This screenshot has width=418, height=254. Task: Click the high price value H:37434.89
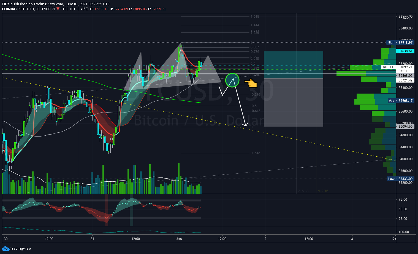click(x=119, y=9)
